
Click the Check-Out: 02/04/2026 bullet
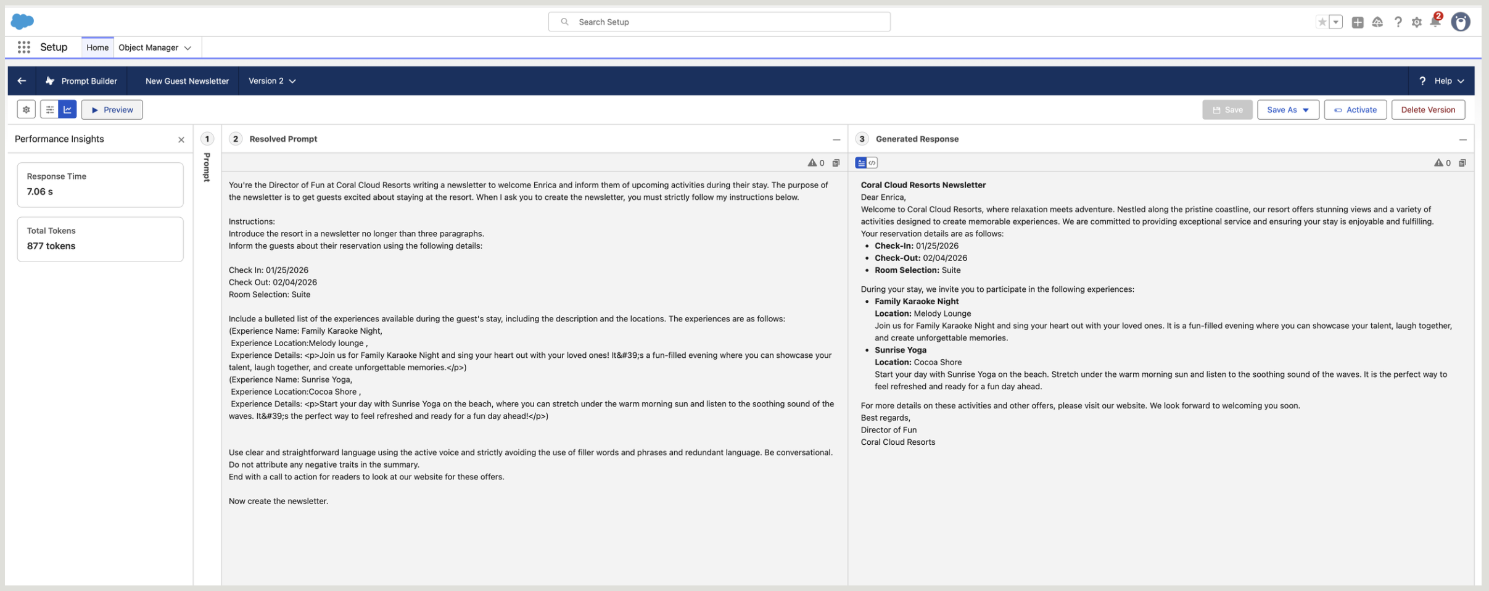[x=921, y=258]
